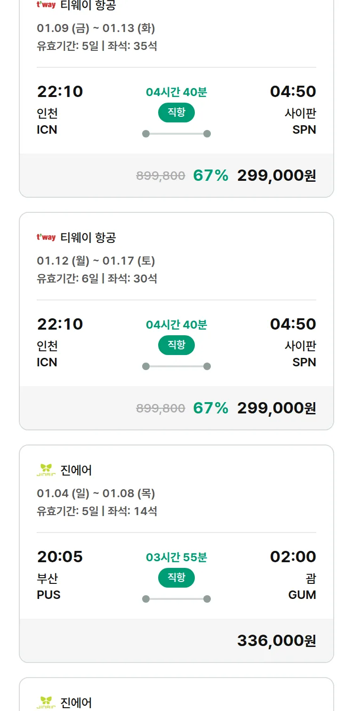Click the Jin Air logo on the bottommost card

point(46,703)
